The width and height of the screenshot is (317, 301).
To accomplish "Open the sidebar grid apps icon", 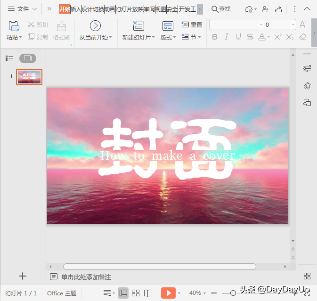I will click(307, 276).
